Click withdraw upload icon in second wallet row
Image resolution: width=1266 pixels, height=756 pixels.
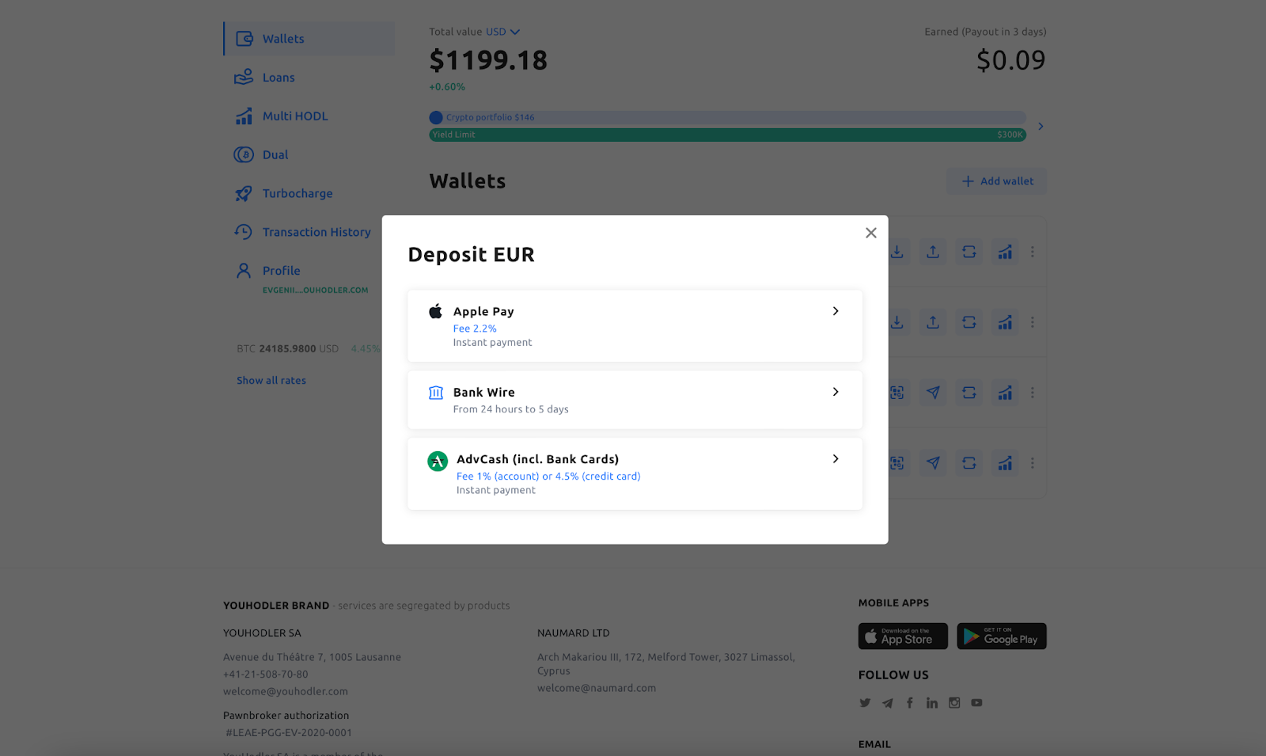(933, 322)
